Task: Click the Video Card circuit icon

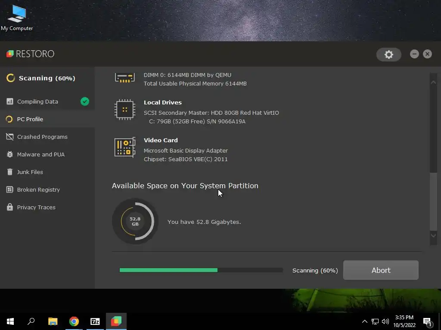Action: point(124,147)
